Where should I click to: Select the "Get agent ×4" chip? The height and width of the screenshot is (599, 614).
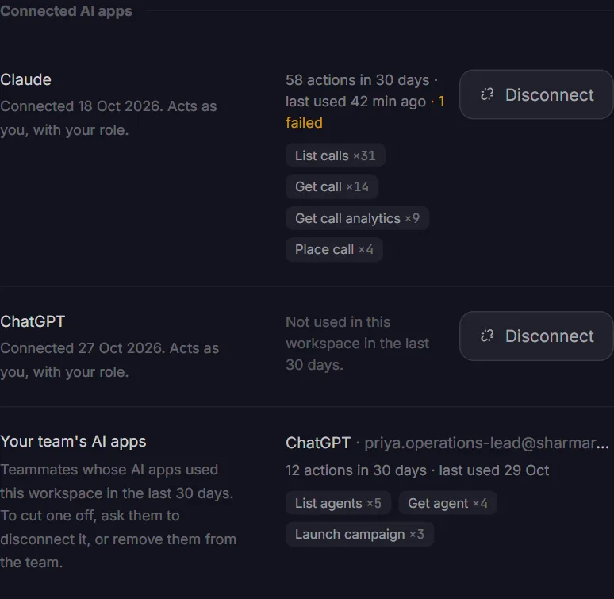point(447,503)
